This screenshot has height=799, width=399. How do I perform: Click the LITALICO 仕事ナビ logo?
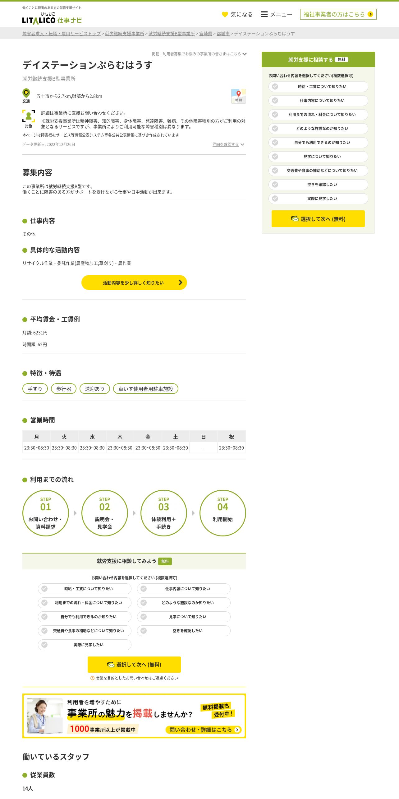click(x=52, y=18)
